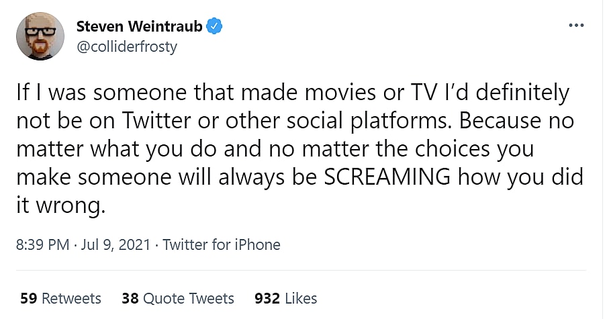View the list of Retweets

click(x=71, y=298)
